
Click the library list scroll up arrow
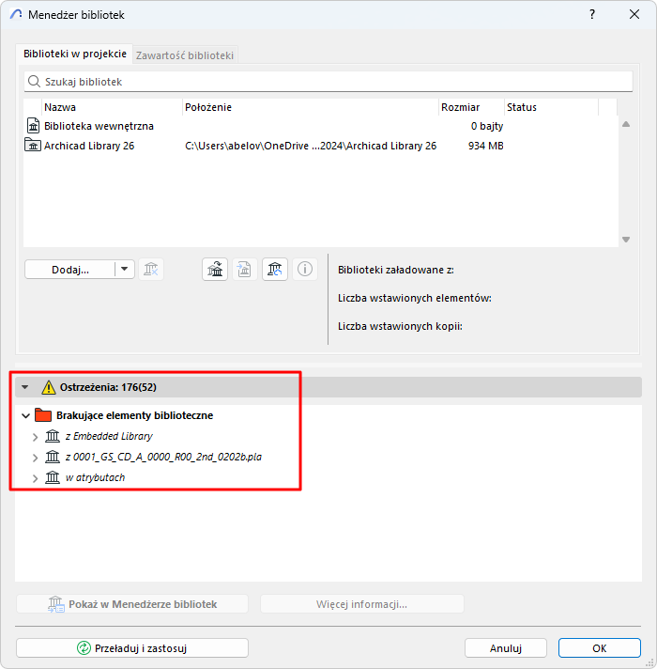[x=626, y=125]
